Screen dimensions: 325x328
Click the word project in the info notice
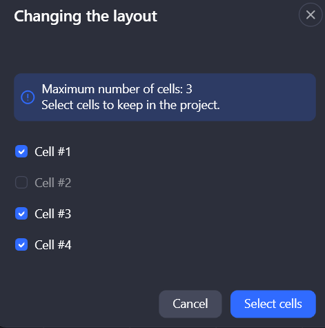[x=199, y=106]
